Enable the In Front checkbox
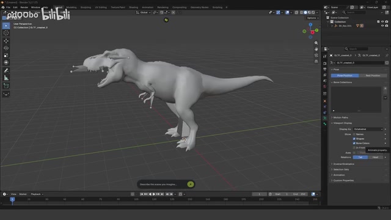This screenshot has height=220, width=391. click(x=354, y=148)
